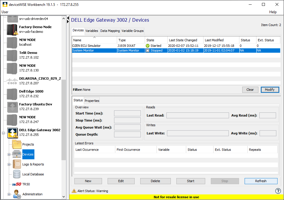This screenshot has height=200, width=284.
Task: Click the Edit button
Action: (x=121, y=181)
